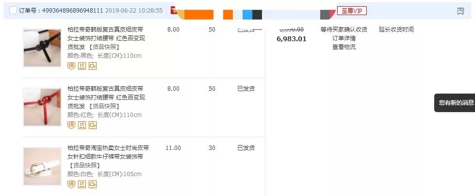Click the 至尊VIP badge
This screenshot has height=196, width=475.
pyautogui.click(x=352, y=11)
